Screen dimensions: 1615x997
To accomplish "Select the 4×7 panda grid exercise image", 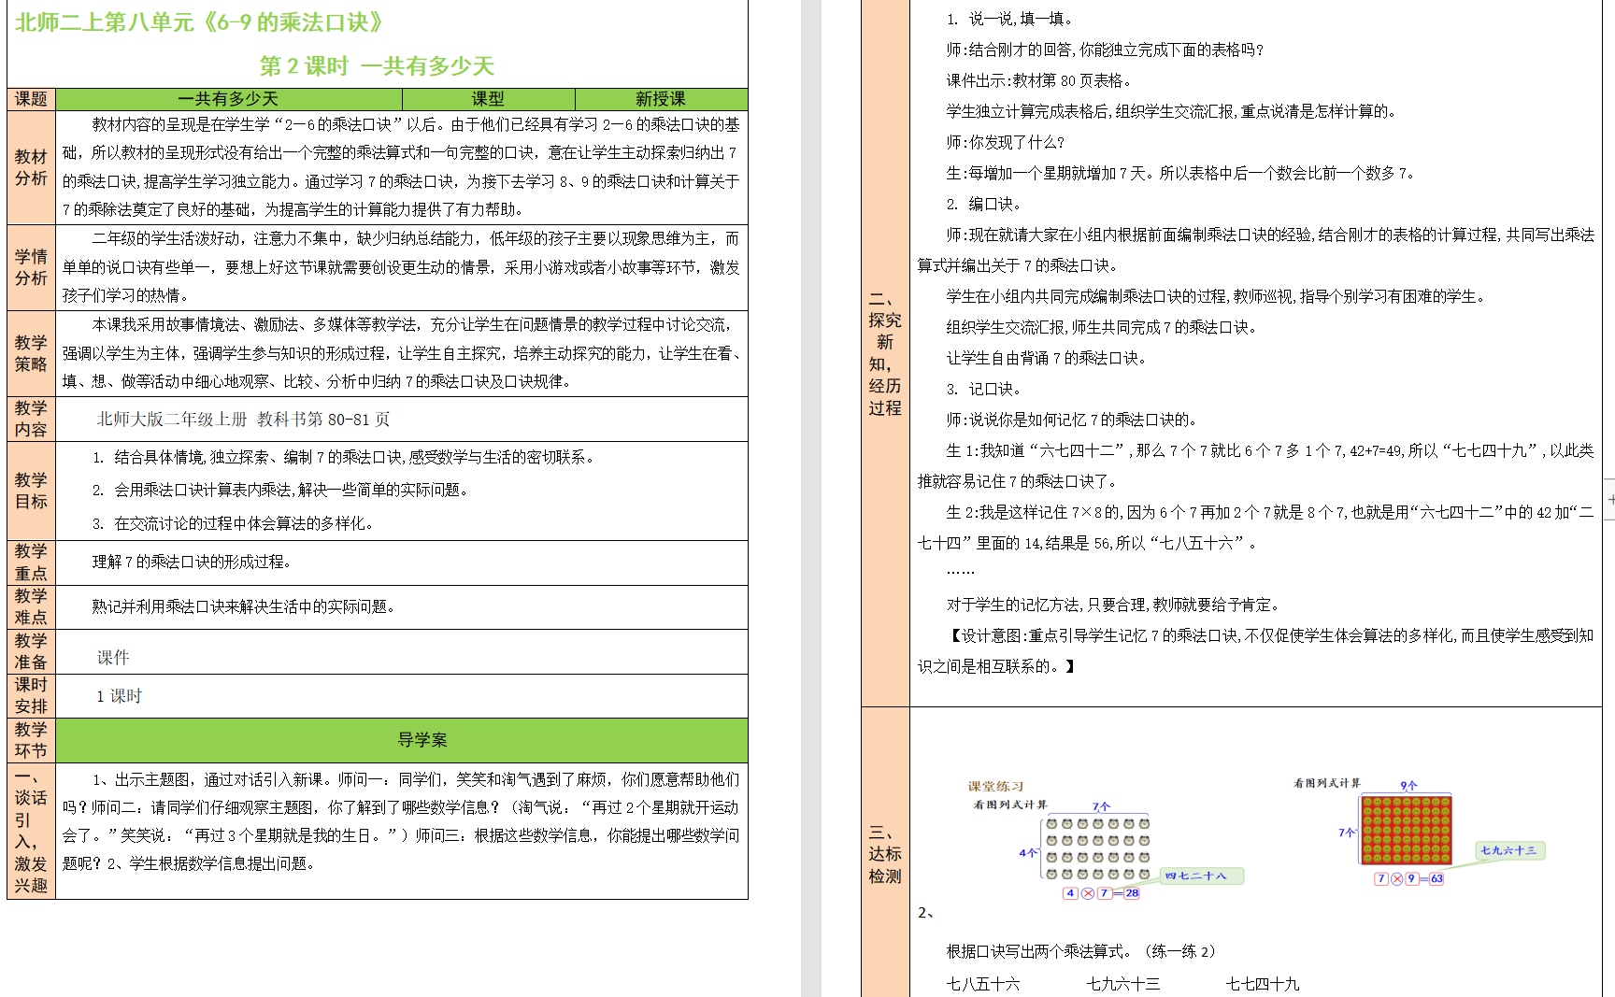I will [x=1097, y=849].
